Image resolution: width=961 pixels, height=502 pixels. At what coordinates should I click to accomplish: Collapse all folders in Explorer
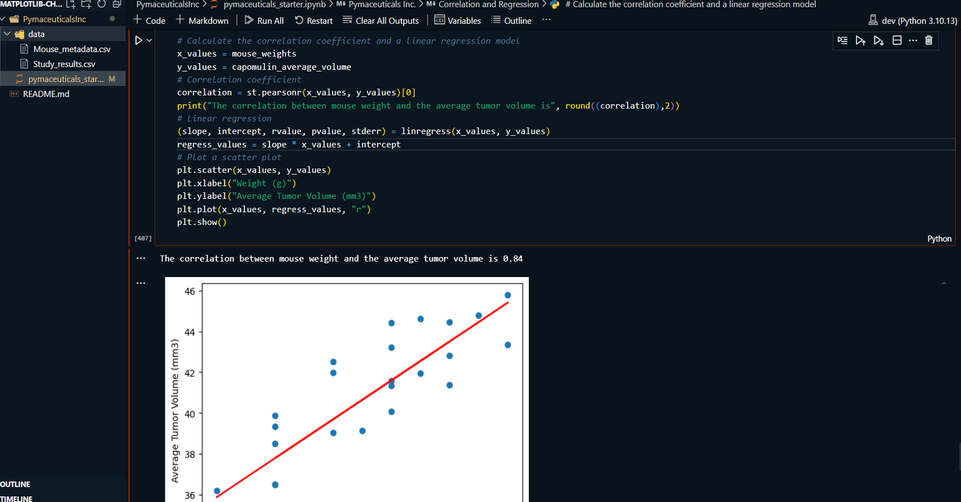[117, 5]
